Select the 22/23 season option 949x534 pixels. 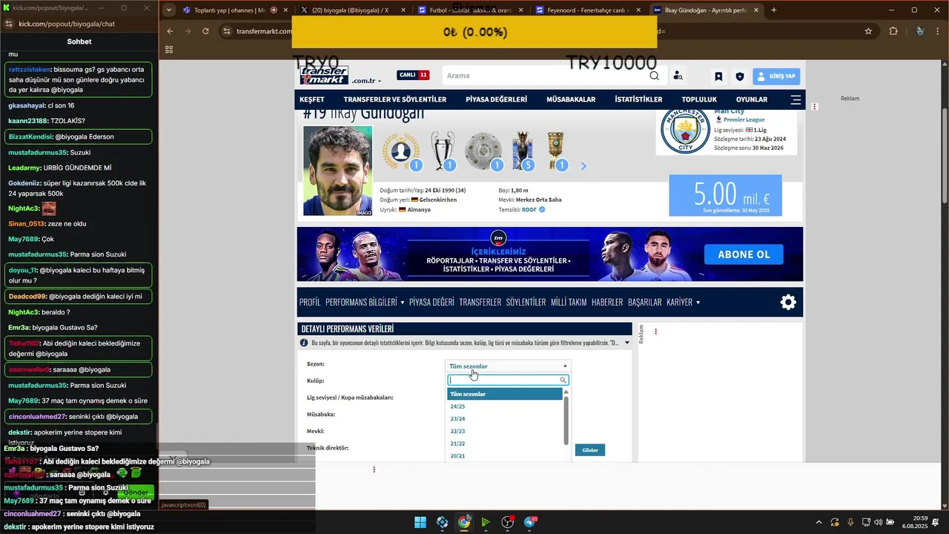pyautogui.click(x=505, y=431)
